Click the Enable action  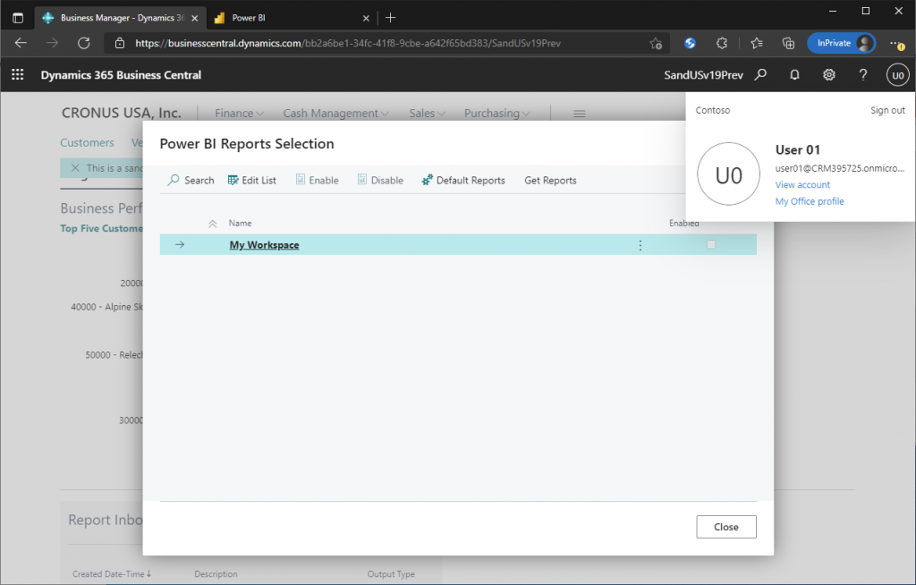pyautogui.click(x=318, y=180)
